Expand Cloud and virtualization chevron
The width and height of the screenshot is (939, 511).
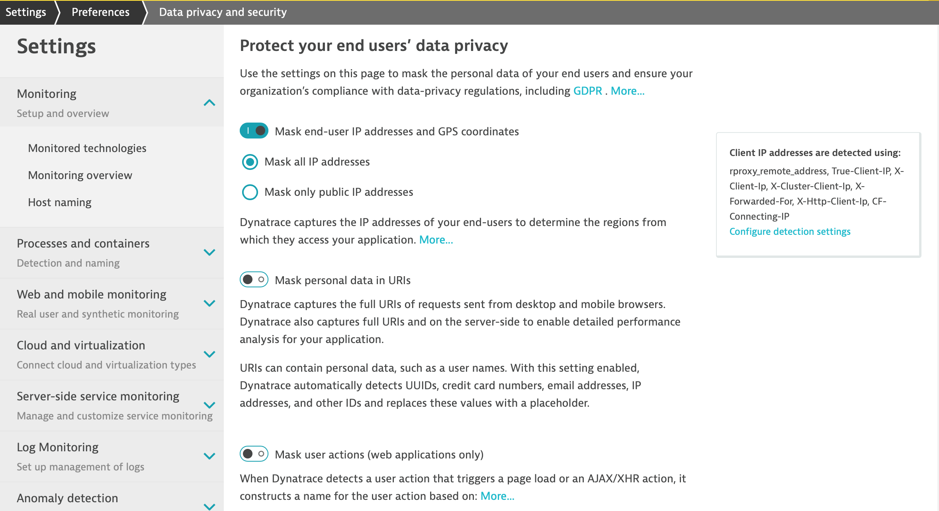click(x=209, y=354)
